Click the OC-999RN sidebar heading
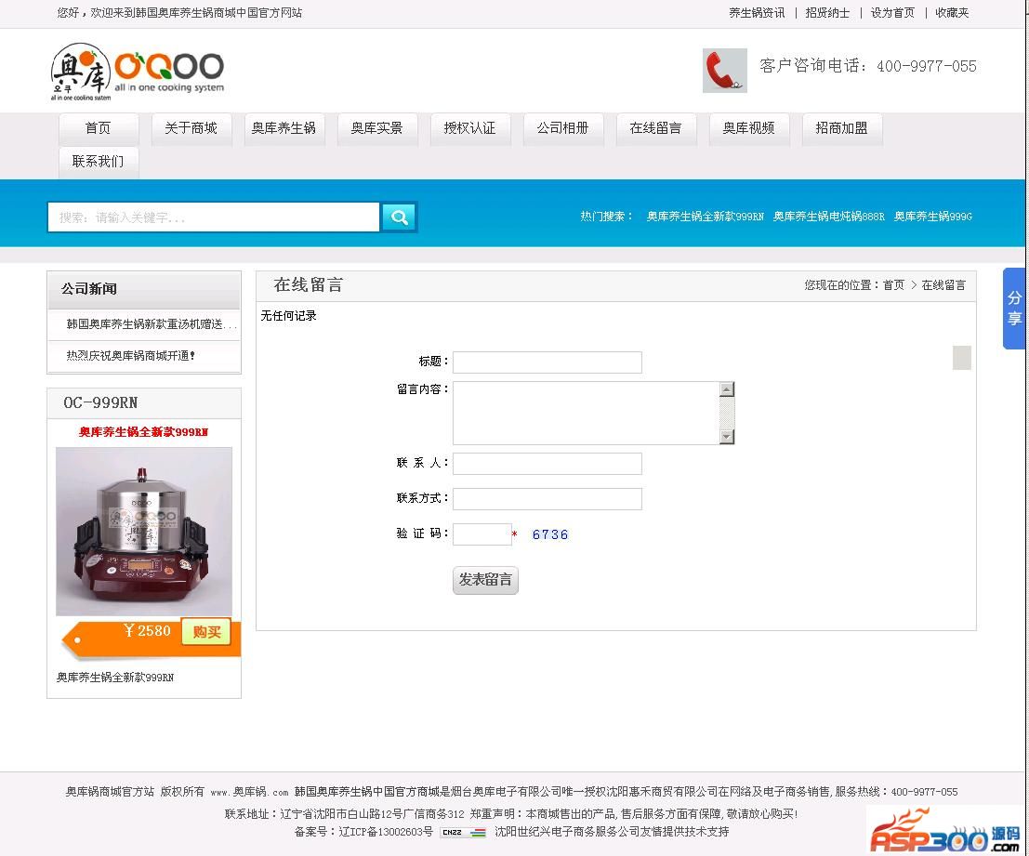The width and height of the screenshot is (1029, 856). [100, 402]
